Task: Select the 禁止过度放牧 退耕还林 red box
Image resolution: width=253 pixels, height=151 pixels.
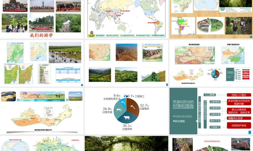Action: 239,111
